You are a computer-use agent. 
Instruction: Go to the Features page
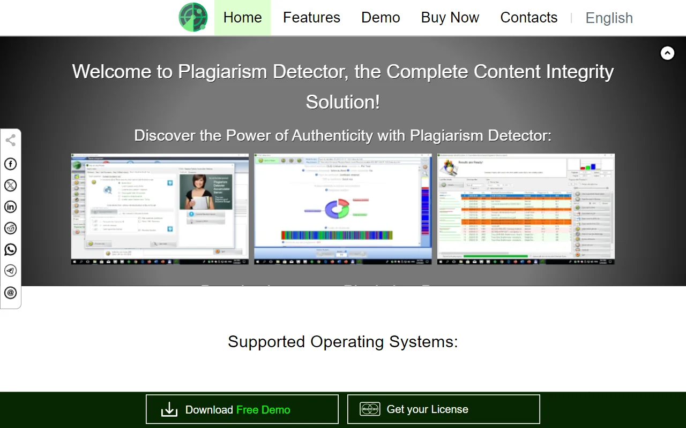click(x=311, y=18)
